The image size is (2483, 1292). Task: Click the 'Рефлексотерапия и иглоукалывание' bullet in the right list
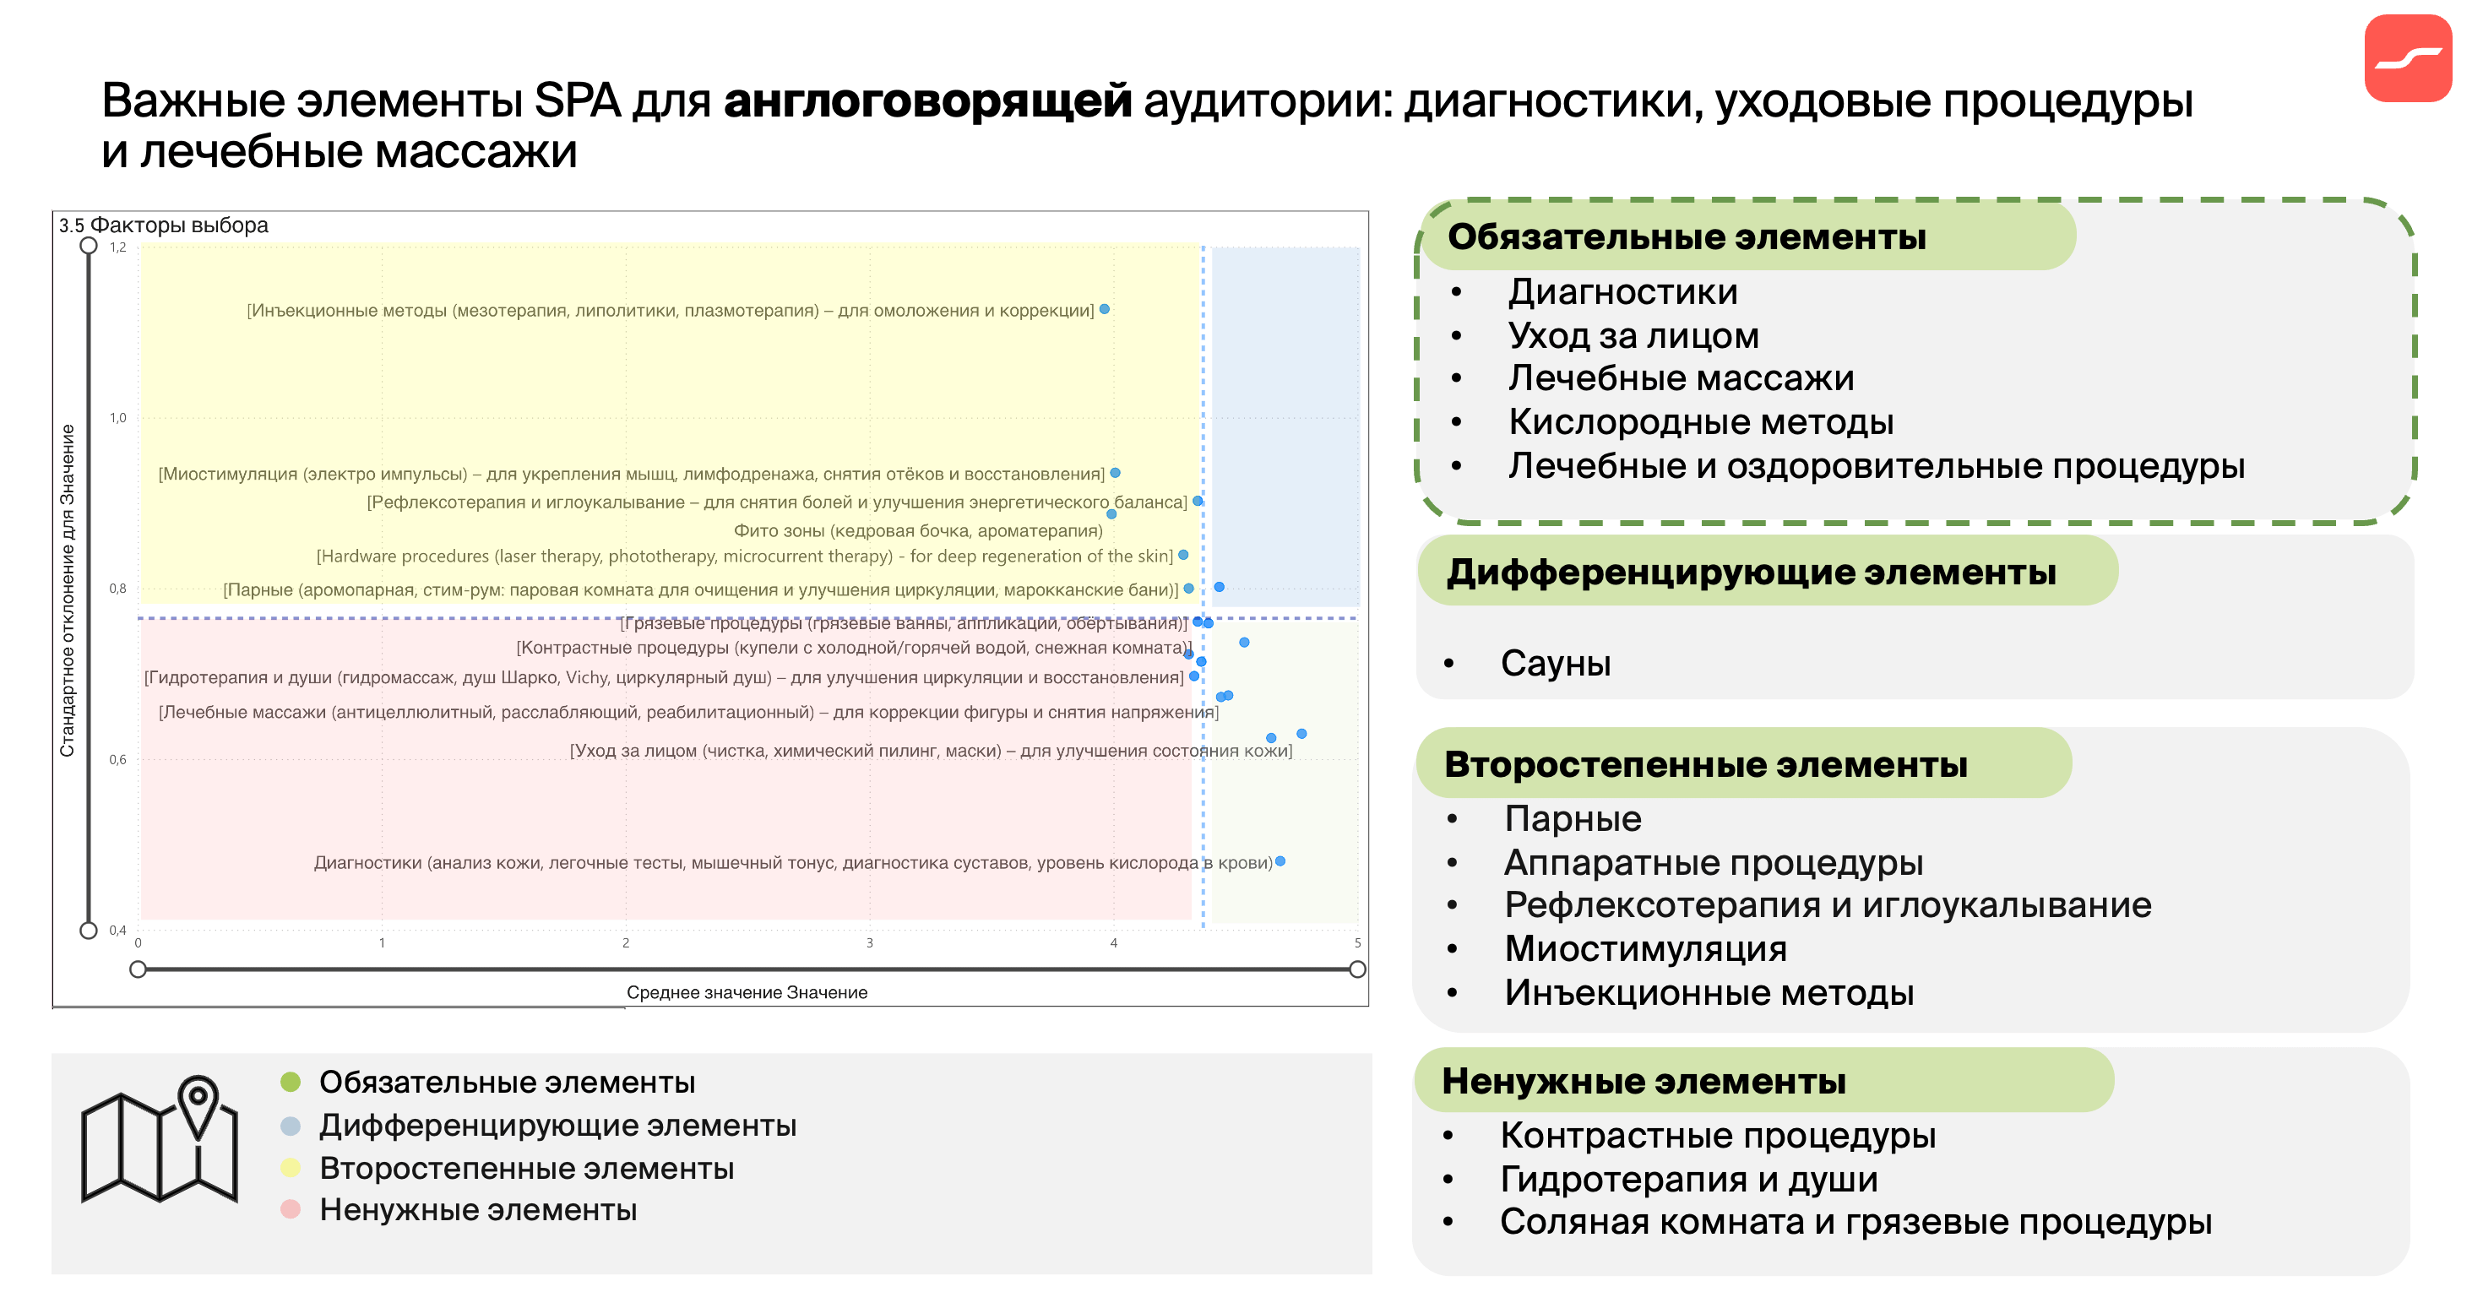coord(1828,905)
